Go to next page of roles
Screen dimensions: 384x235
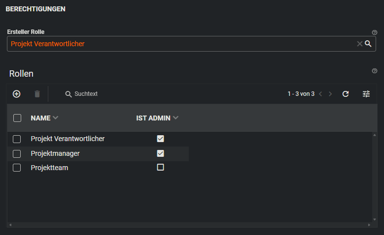330,94
